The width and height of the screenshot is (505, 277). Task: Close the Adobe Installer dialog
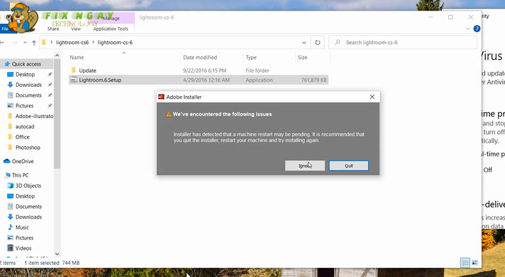coord(372,97)
